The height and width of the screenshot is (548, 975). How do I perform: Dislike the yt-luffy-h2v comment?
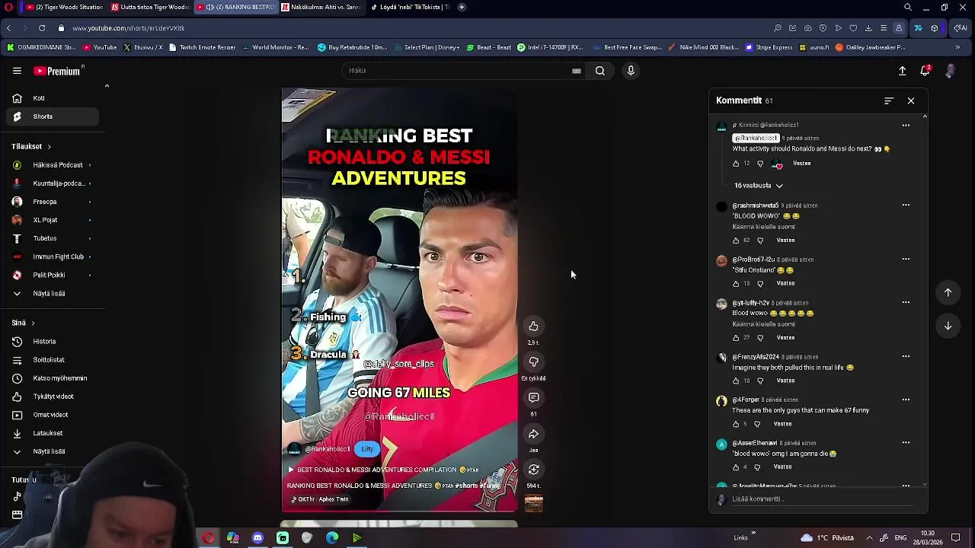pyautogui.click(x=760, y=338)
